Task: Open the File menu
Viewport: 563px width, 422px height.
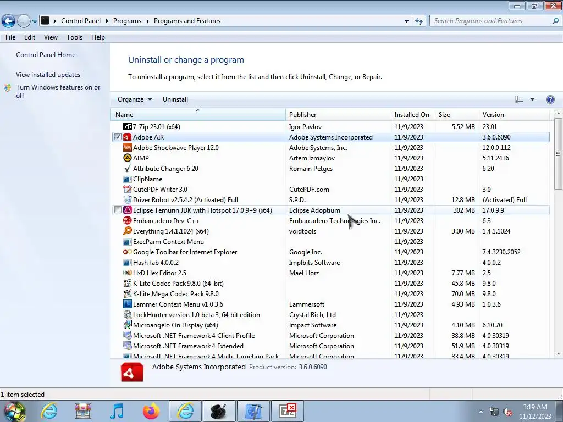Action: tap(10, 37)
